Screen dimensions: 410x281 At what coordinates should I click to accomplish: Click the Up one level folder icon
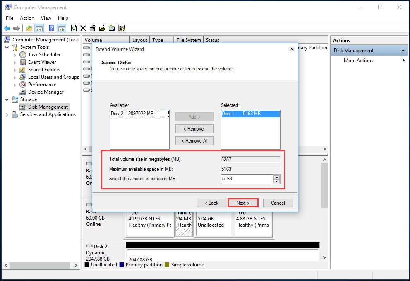click(x=29, y=28)
